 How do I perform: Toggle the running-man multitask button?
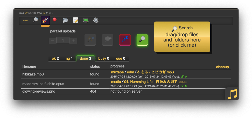(90, 40)
